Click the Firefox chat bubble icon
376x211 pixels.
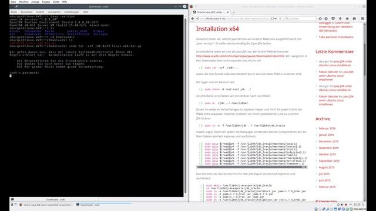click(x=354, y=18)
